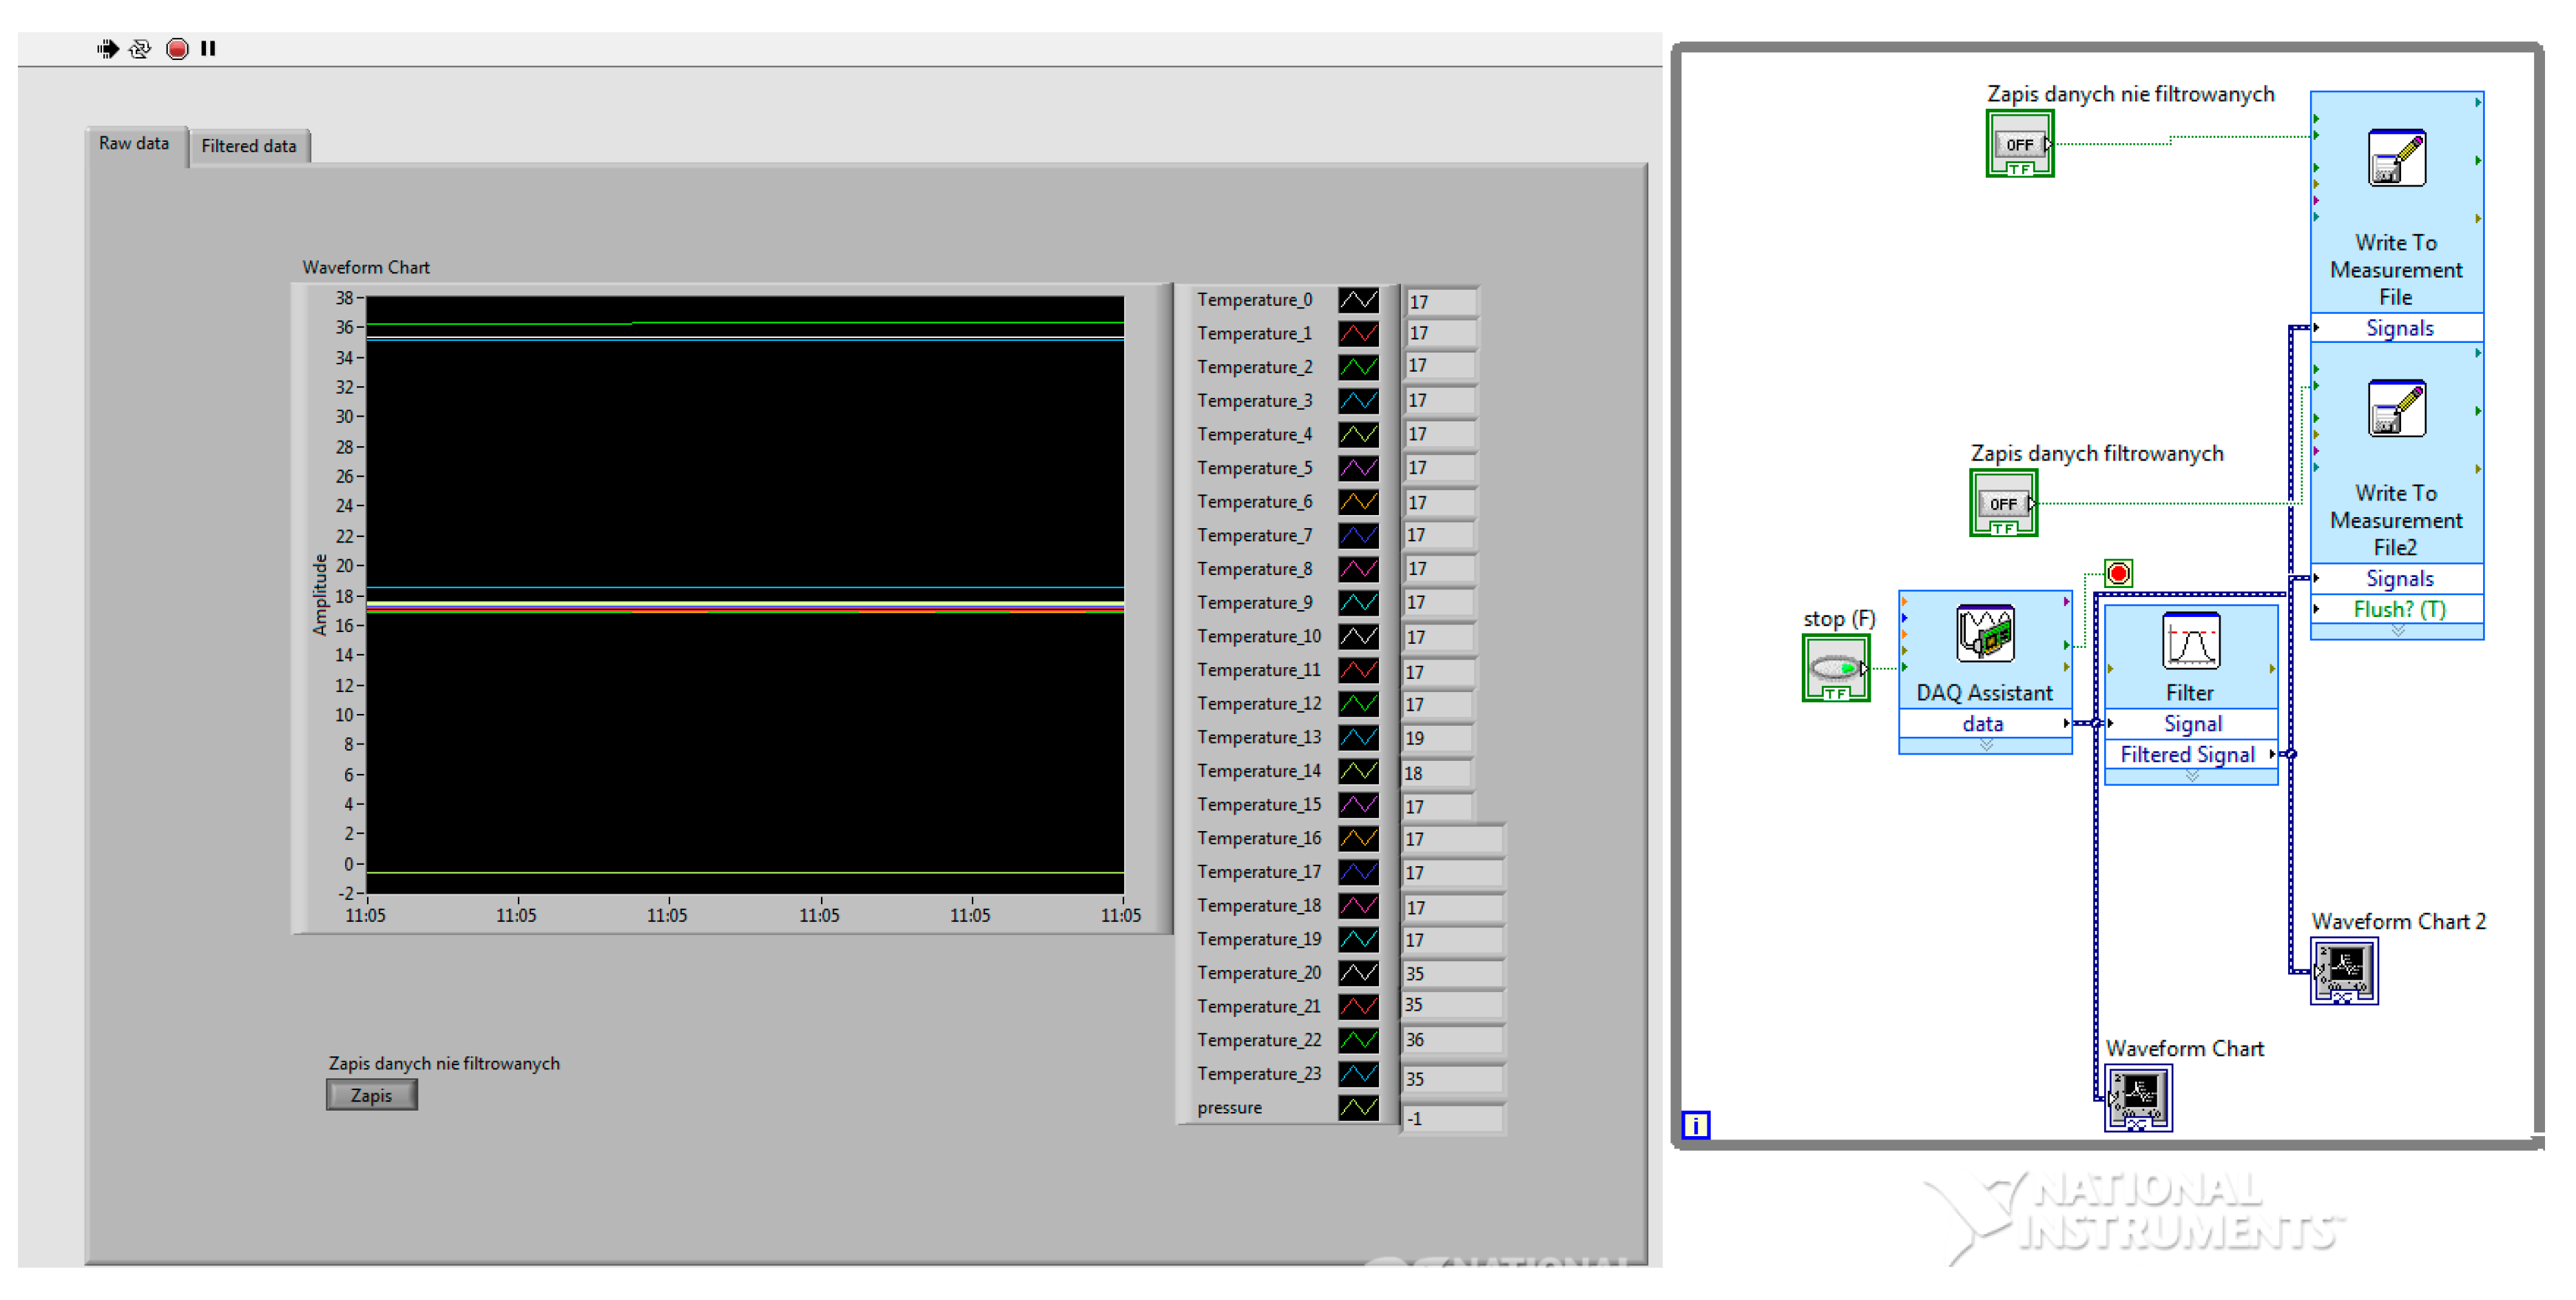Expand the DAQ Assistant bottom chevron

pyautogui.click(x=1985, y=745)
